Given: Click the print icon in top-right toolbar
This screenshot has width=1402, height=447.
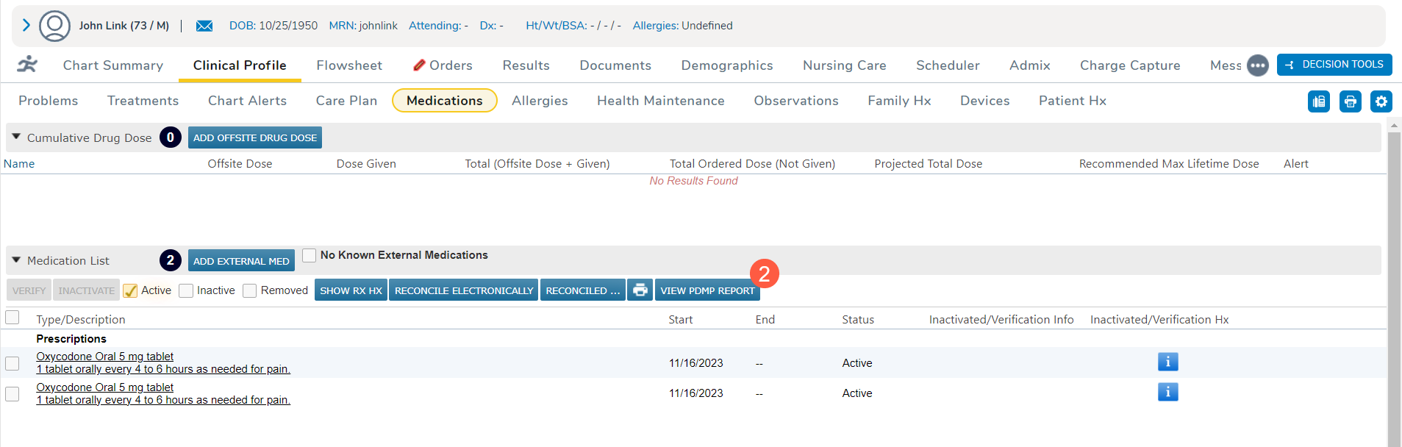Looking at the screenshot, I should click(x=1350, y=101).
